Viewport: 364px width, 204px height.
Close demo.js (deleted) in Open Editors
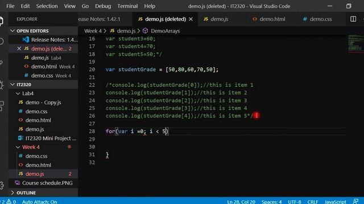coord(19,49)
